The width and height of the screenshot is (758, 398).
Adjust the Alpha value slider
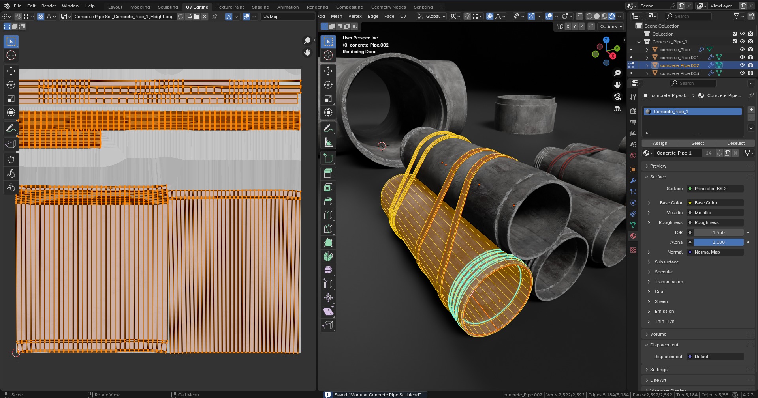point(719,242)
